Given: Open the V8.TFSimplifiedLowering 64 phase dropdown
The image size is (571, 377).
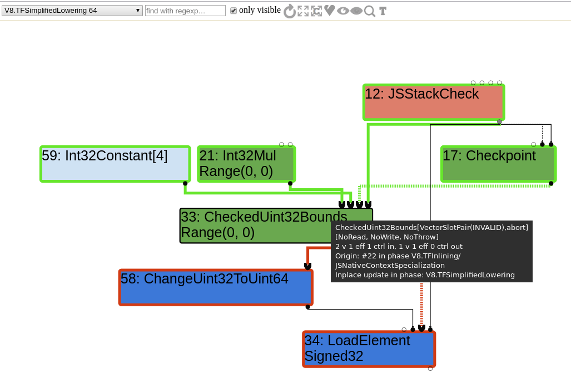Looking at the screenshot, I should coord(72,11).
